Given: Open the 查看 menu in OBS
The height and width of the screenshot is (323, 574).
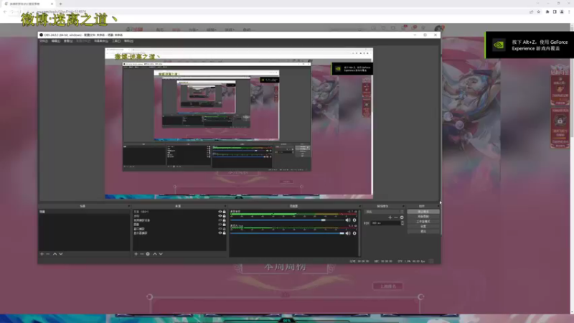Looking at the screenshot, I should (67, 41).
